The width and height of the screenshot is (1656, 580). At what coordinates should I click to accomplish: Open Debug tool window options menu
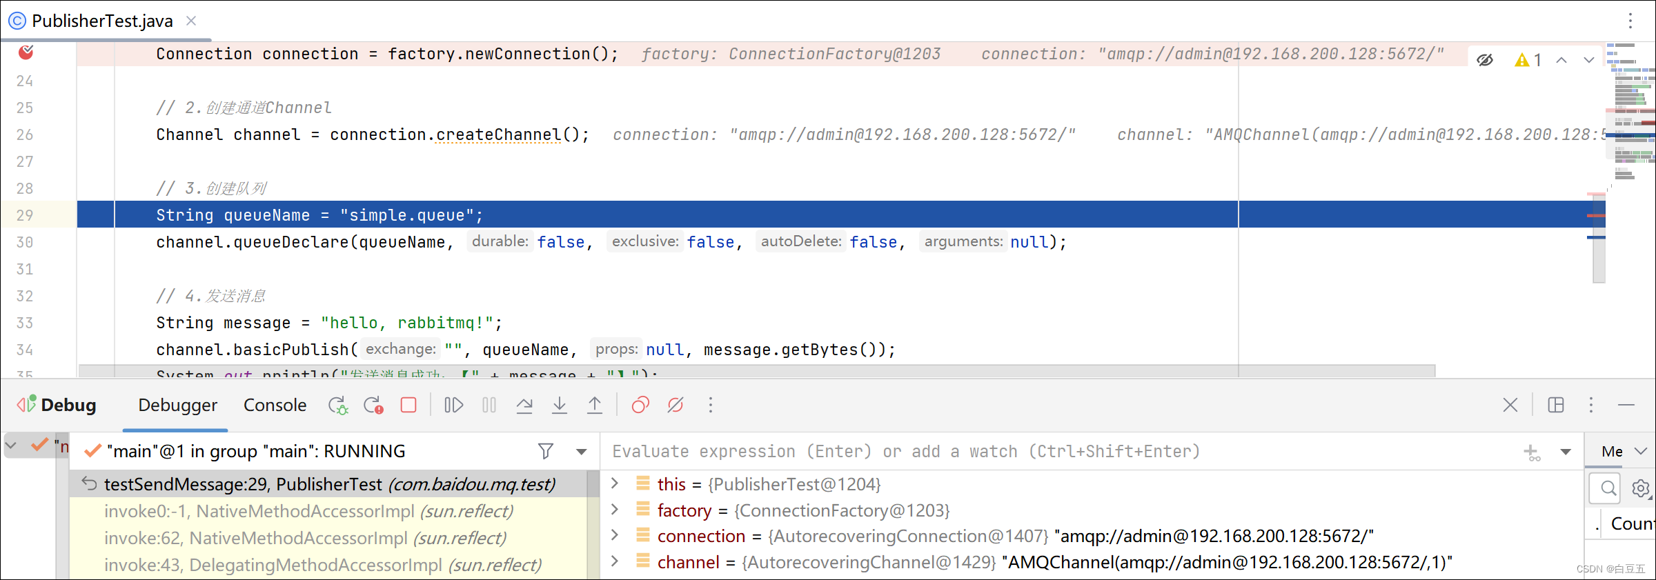1591,405
